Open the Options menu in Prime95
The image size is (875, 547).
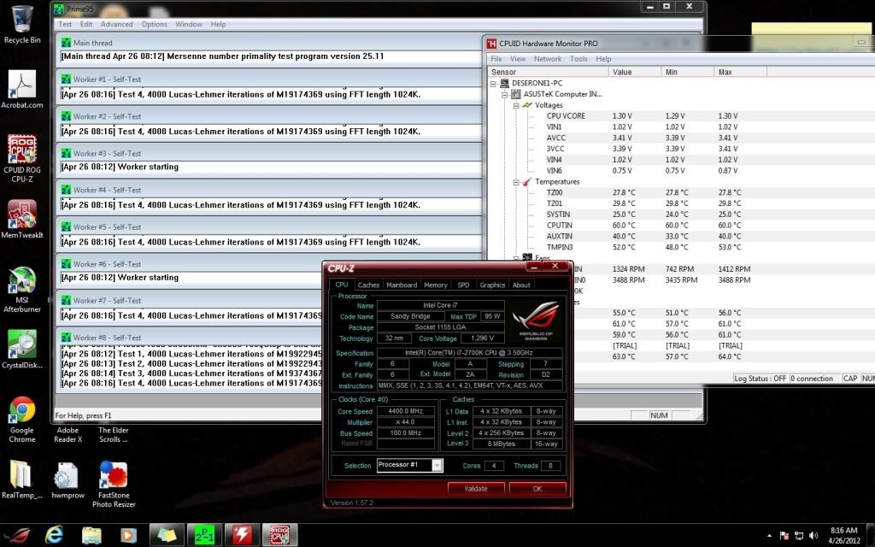coord(154,24)
